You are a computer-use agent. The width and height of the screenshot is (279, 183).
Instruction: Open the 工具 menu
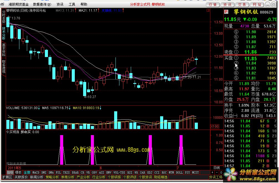(x=72, y=4)
